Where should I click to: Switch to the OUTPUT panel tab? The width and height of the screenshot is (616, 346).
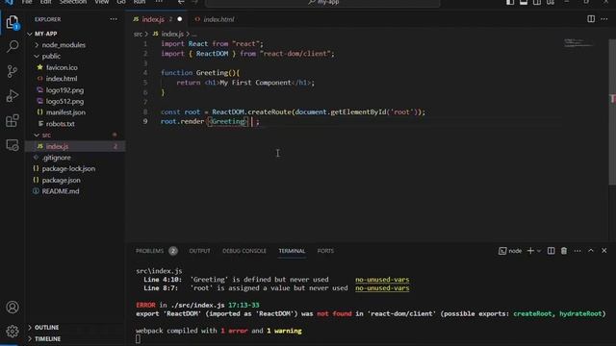(199, 251)
